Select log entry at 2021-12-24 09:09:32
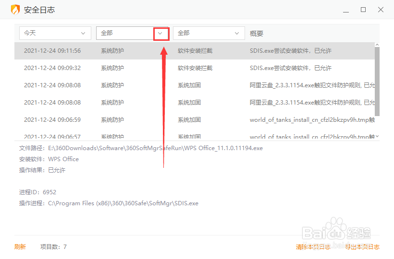Viewport: 394px width, 259px height. (x=195, y=68)
